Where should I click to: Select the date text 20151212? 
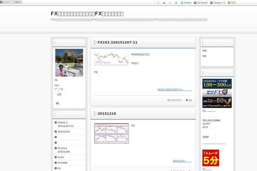(x=176, y=100)
